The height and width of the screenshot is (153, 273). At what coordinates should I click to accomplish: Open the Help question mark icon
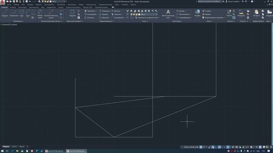(x=252, y=1)
